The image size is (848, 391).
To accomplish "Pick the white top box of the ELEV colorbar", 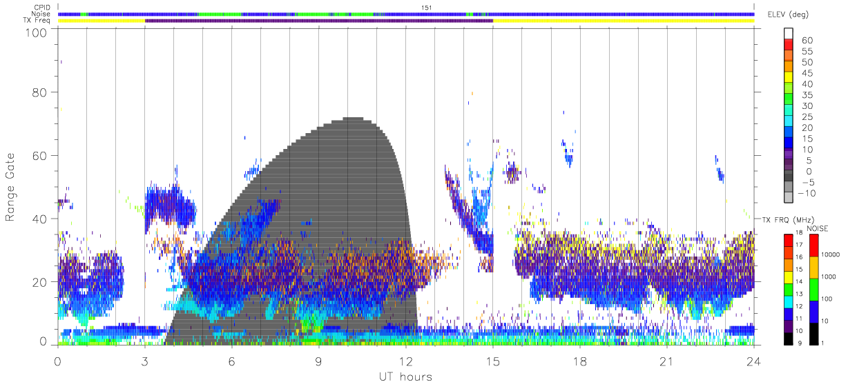I will pyautogui.click(x=789, y=34).
